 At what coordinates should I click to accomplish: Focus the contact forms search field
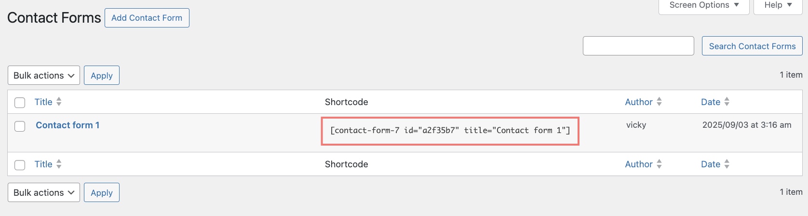click(x=638, y=46)
